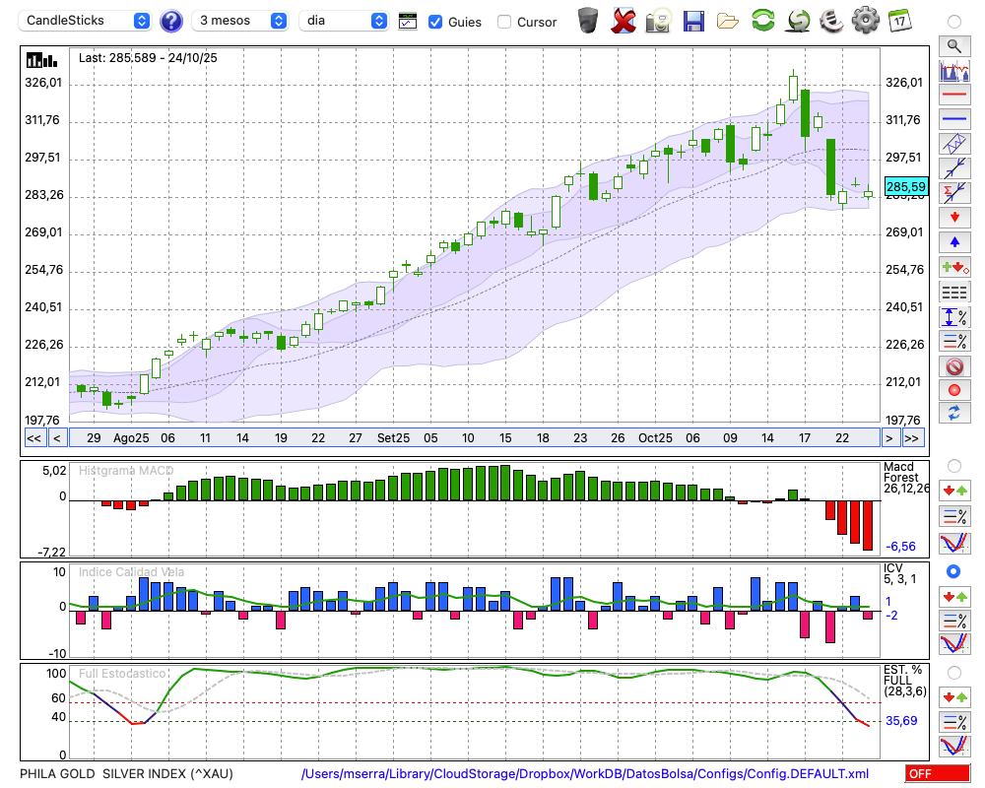Image resolution: width=985 pixels, height=788 pixels.
Task: Click the price histogram overlay tool
Action: [954, 70]
